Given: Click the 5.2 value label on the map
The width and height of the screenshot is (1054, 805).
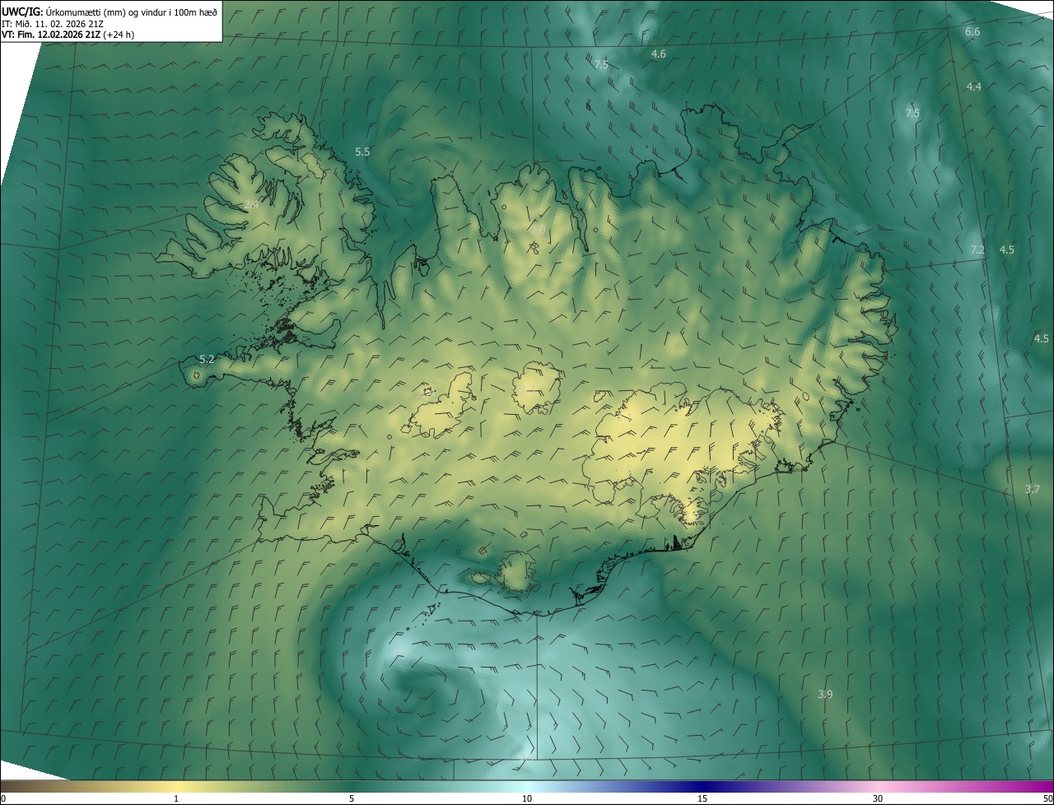Looking at the screenshot, I should pyautogui.click(x=208, y=360).
